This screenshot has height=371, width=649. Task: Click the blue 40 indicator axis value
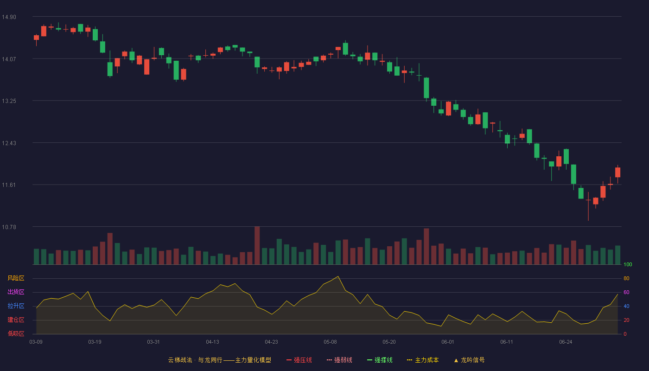point(626,306)
